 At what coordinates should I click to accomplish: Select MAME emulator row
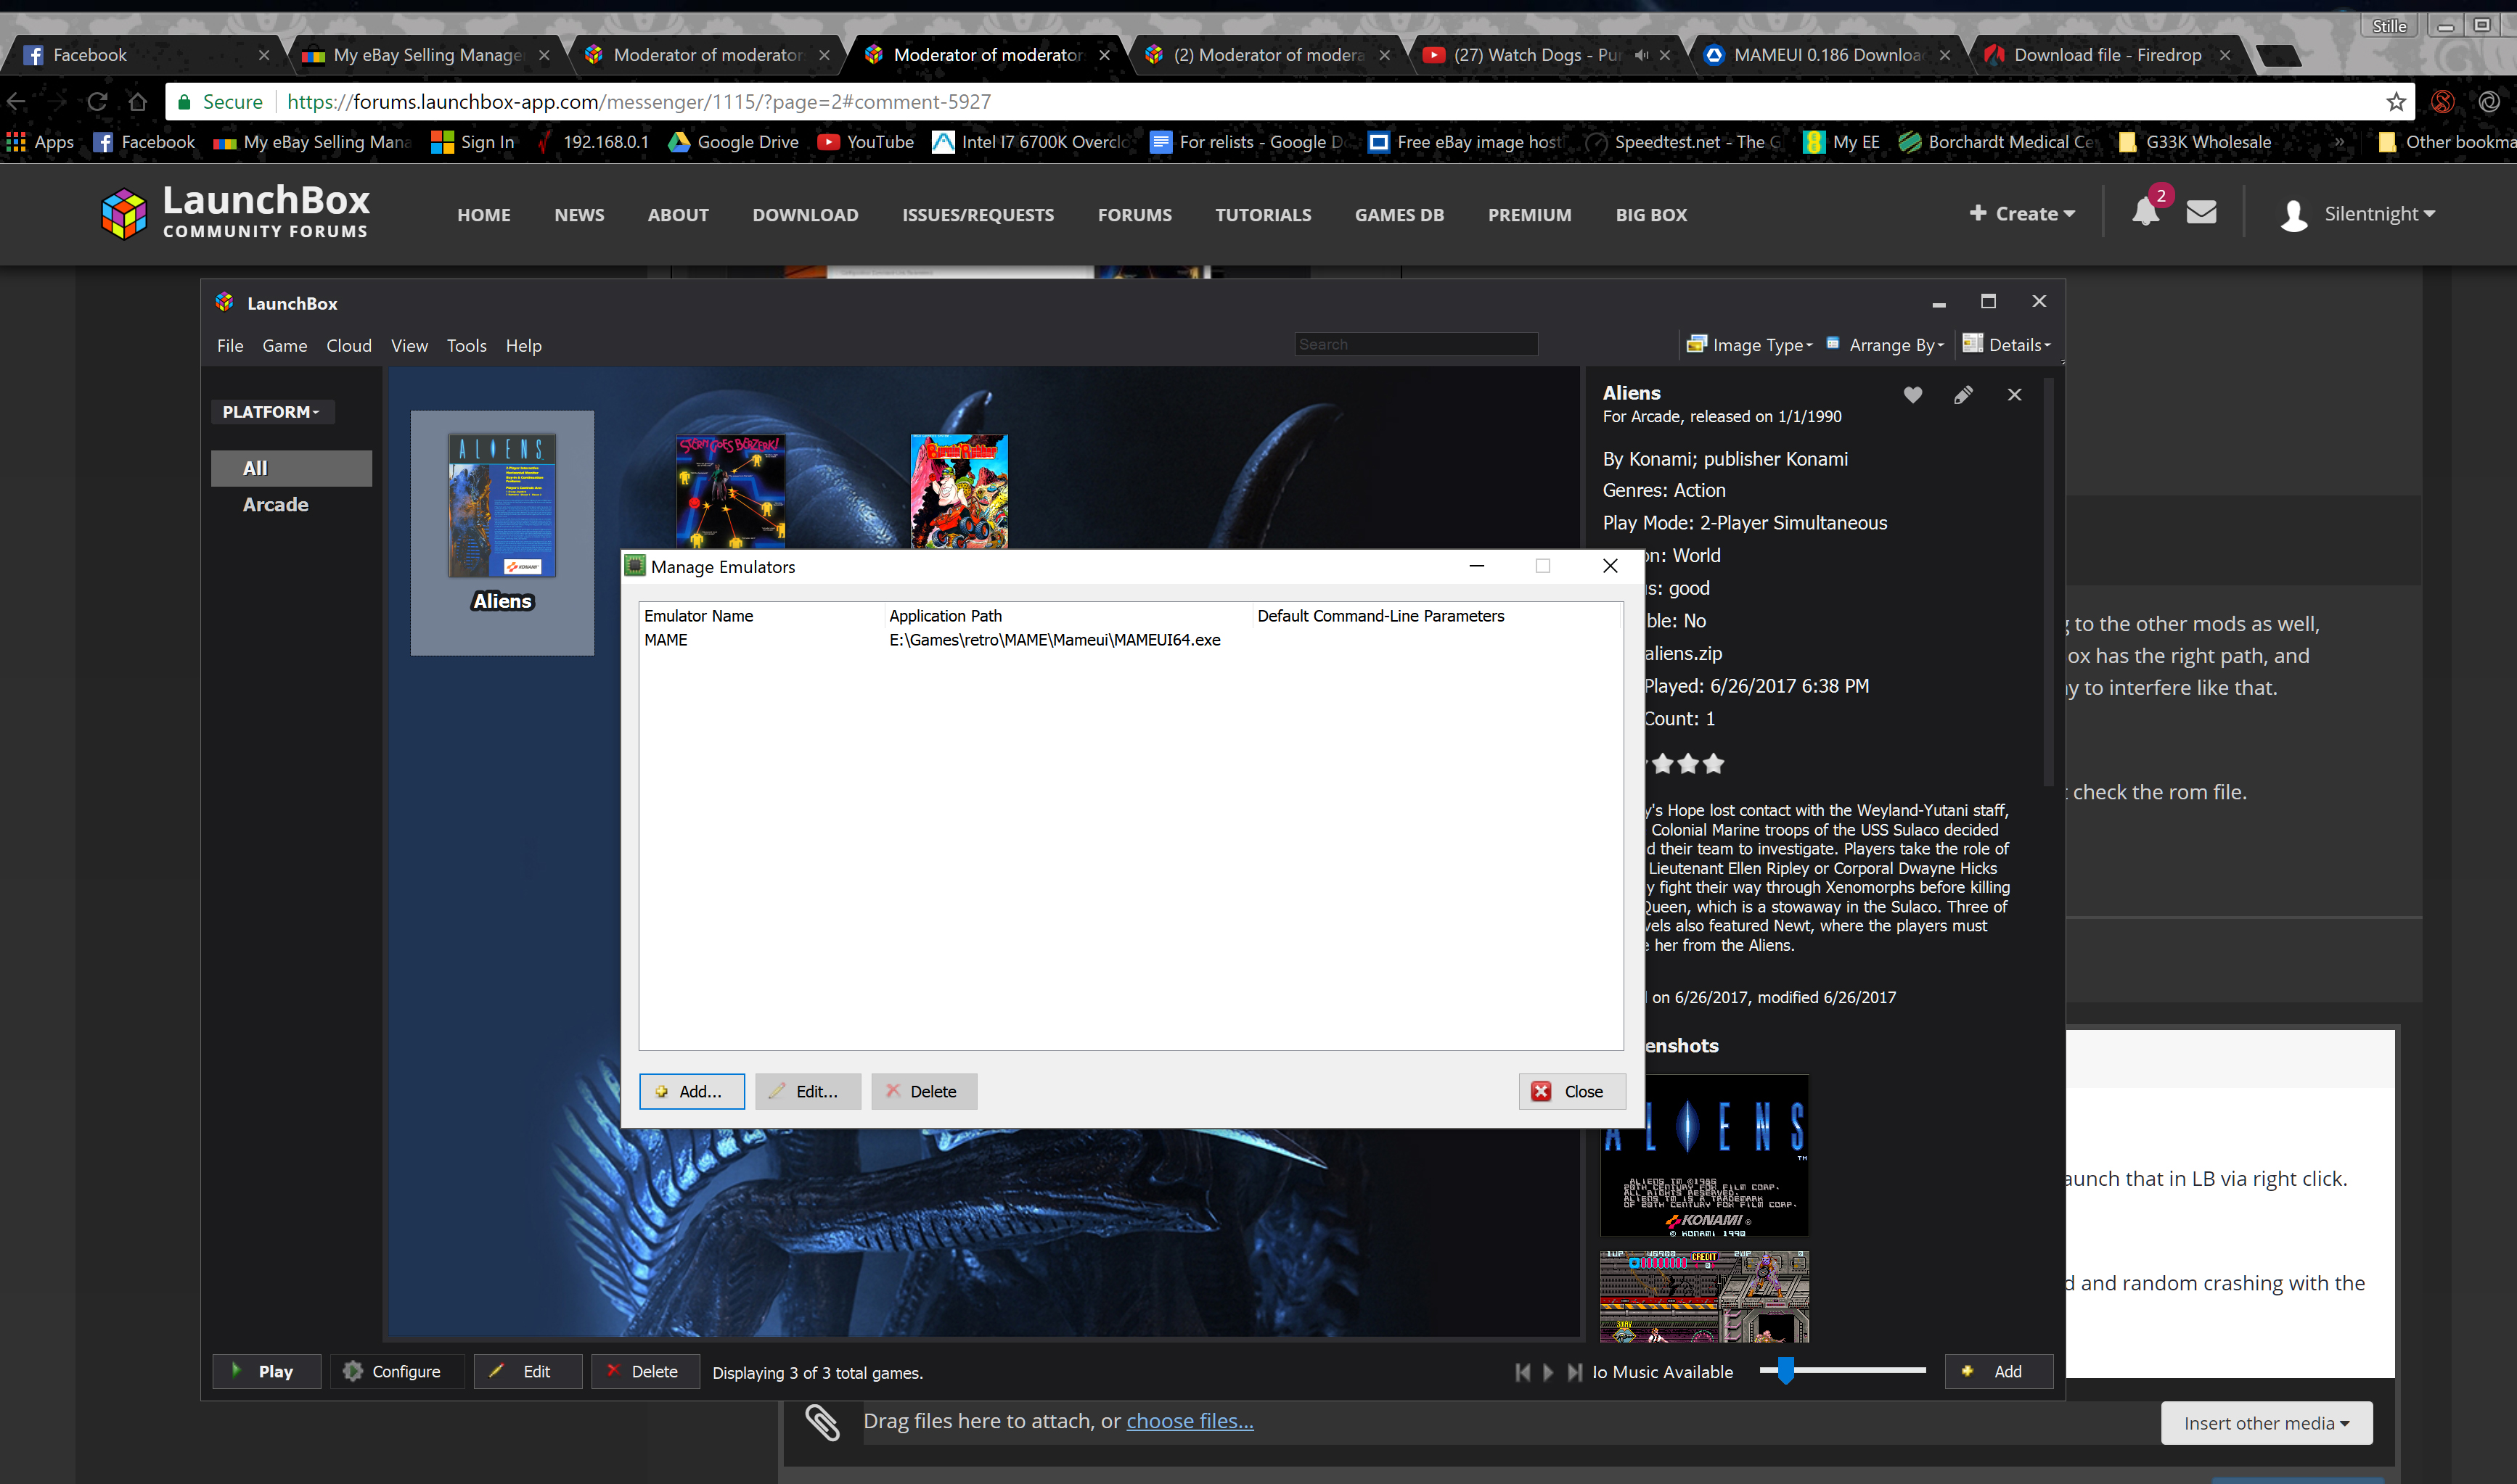click(x=1131, y=640)
